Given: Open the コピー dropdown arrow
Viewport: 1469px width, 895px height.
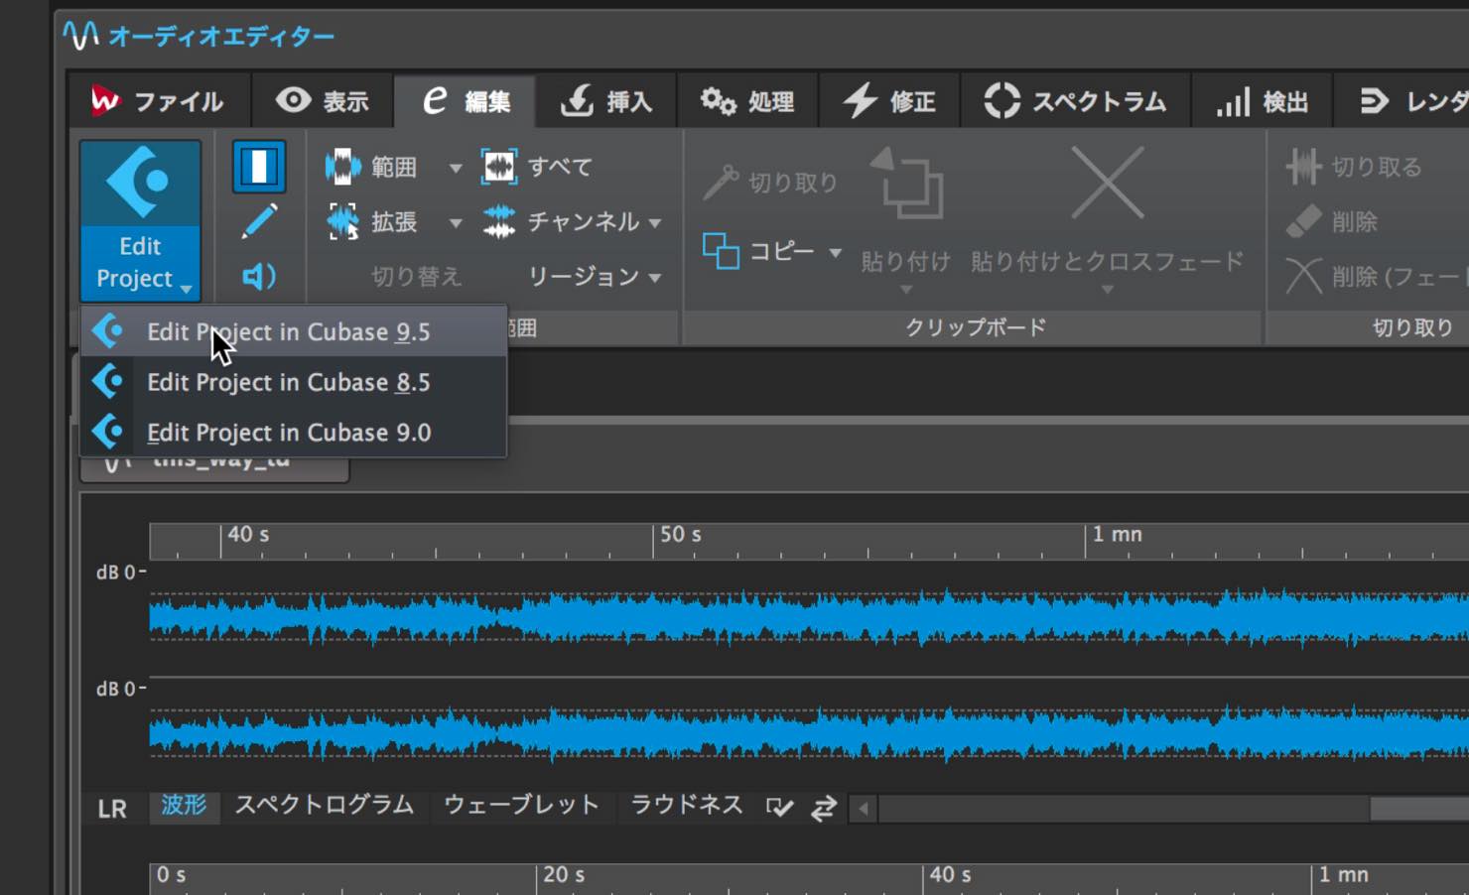Looking at the screenshot, I should (836, 253).
